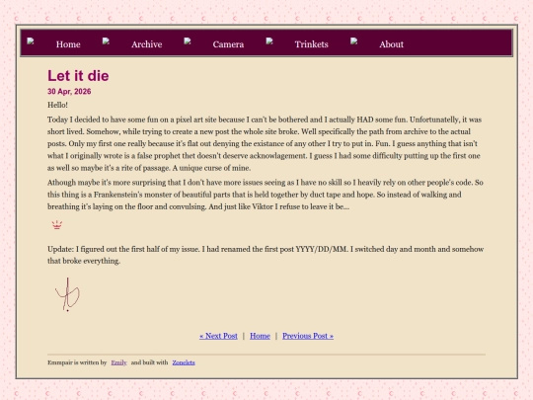This screenshot has height=400, width=533.
Task: Click the broken image icon beside About
Action: click(x=354, y=41)
